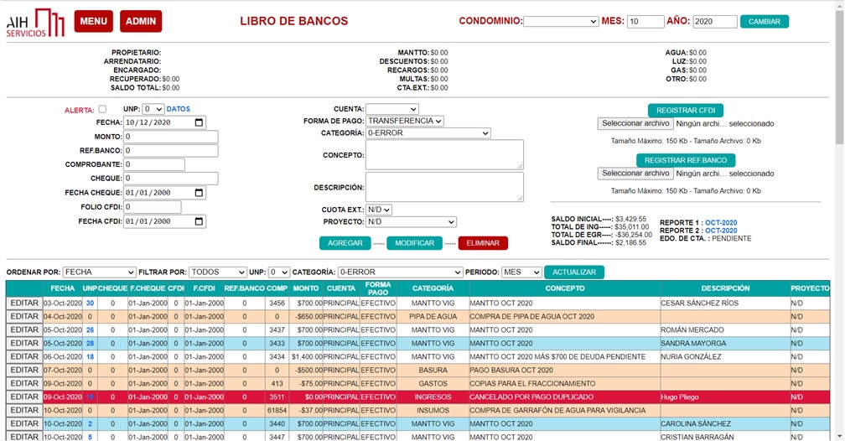
Task: Open the CUOTA EXT. dropdown
Action: click(x=379, y=209)
